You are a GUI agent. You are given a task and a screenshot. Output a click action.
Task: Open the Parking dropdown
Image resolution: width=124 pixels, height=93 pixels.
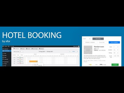tap(116, 53)
